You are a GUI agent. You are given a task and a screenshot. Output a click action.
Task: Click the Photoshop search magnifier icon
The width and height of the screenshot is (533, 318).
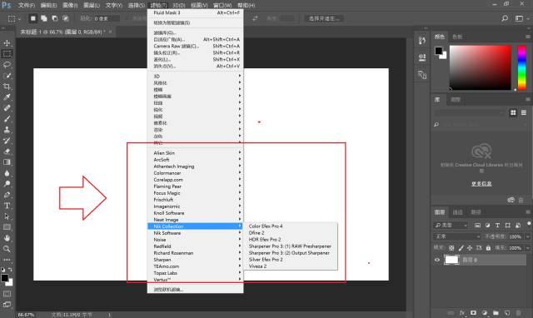[505, 18]
